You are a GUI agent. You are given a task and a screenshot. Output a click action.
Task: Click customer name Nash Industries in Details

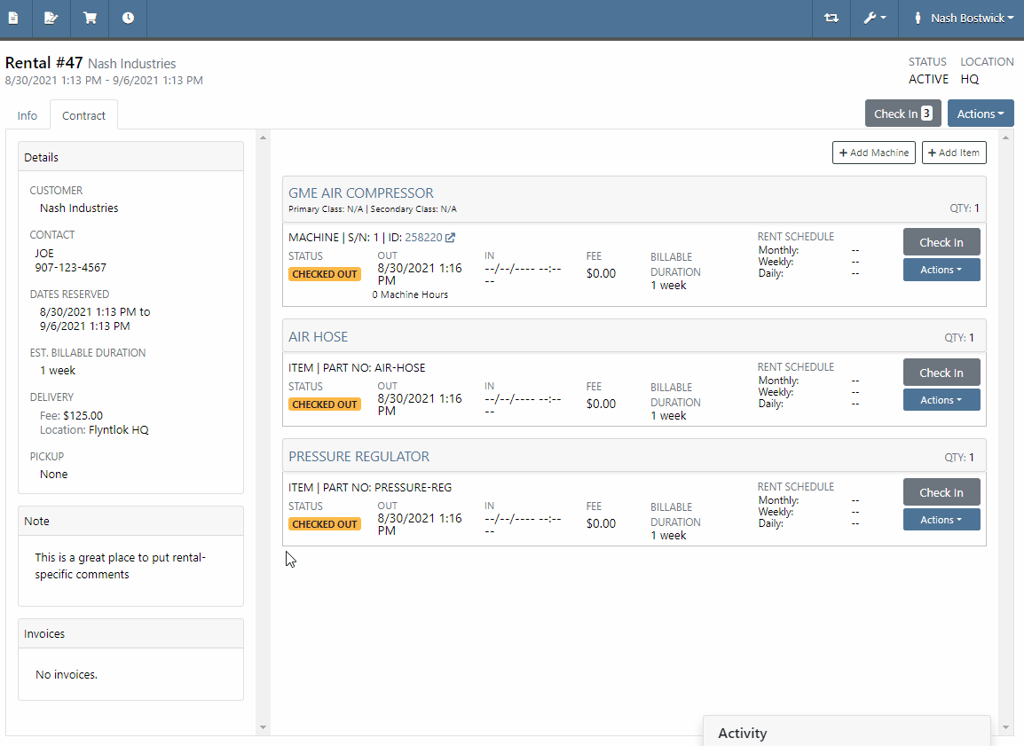click(79, 208)
